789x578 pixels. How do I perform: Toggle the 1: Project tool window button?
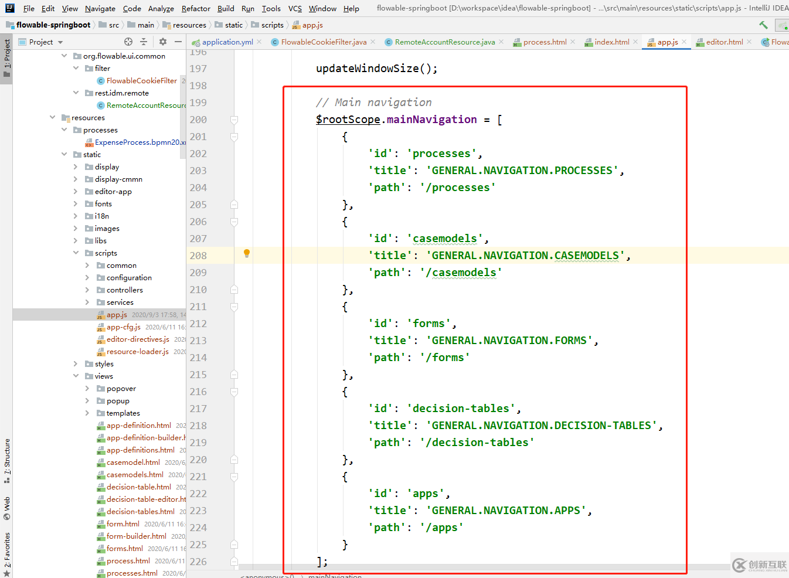pos(6,59)
